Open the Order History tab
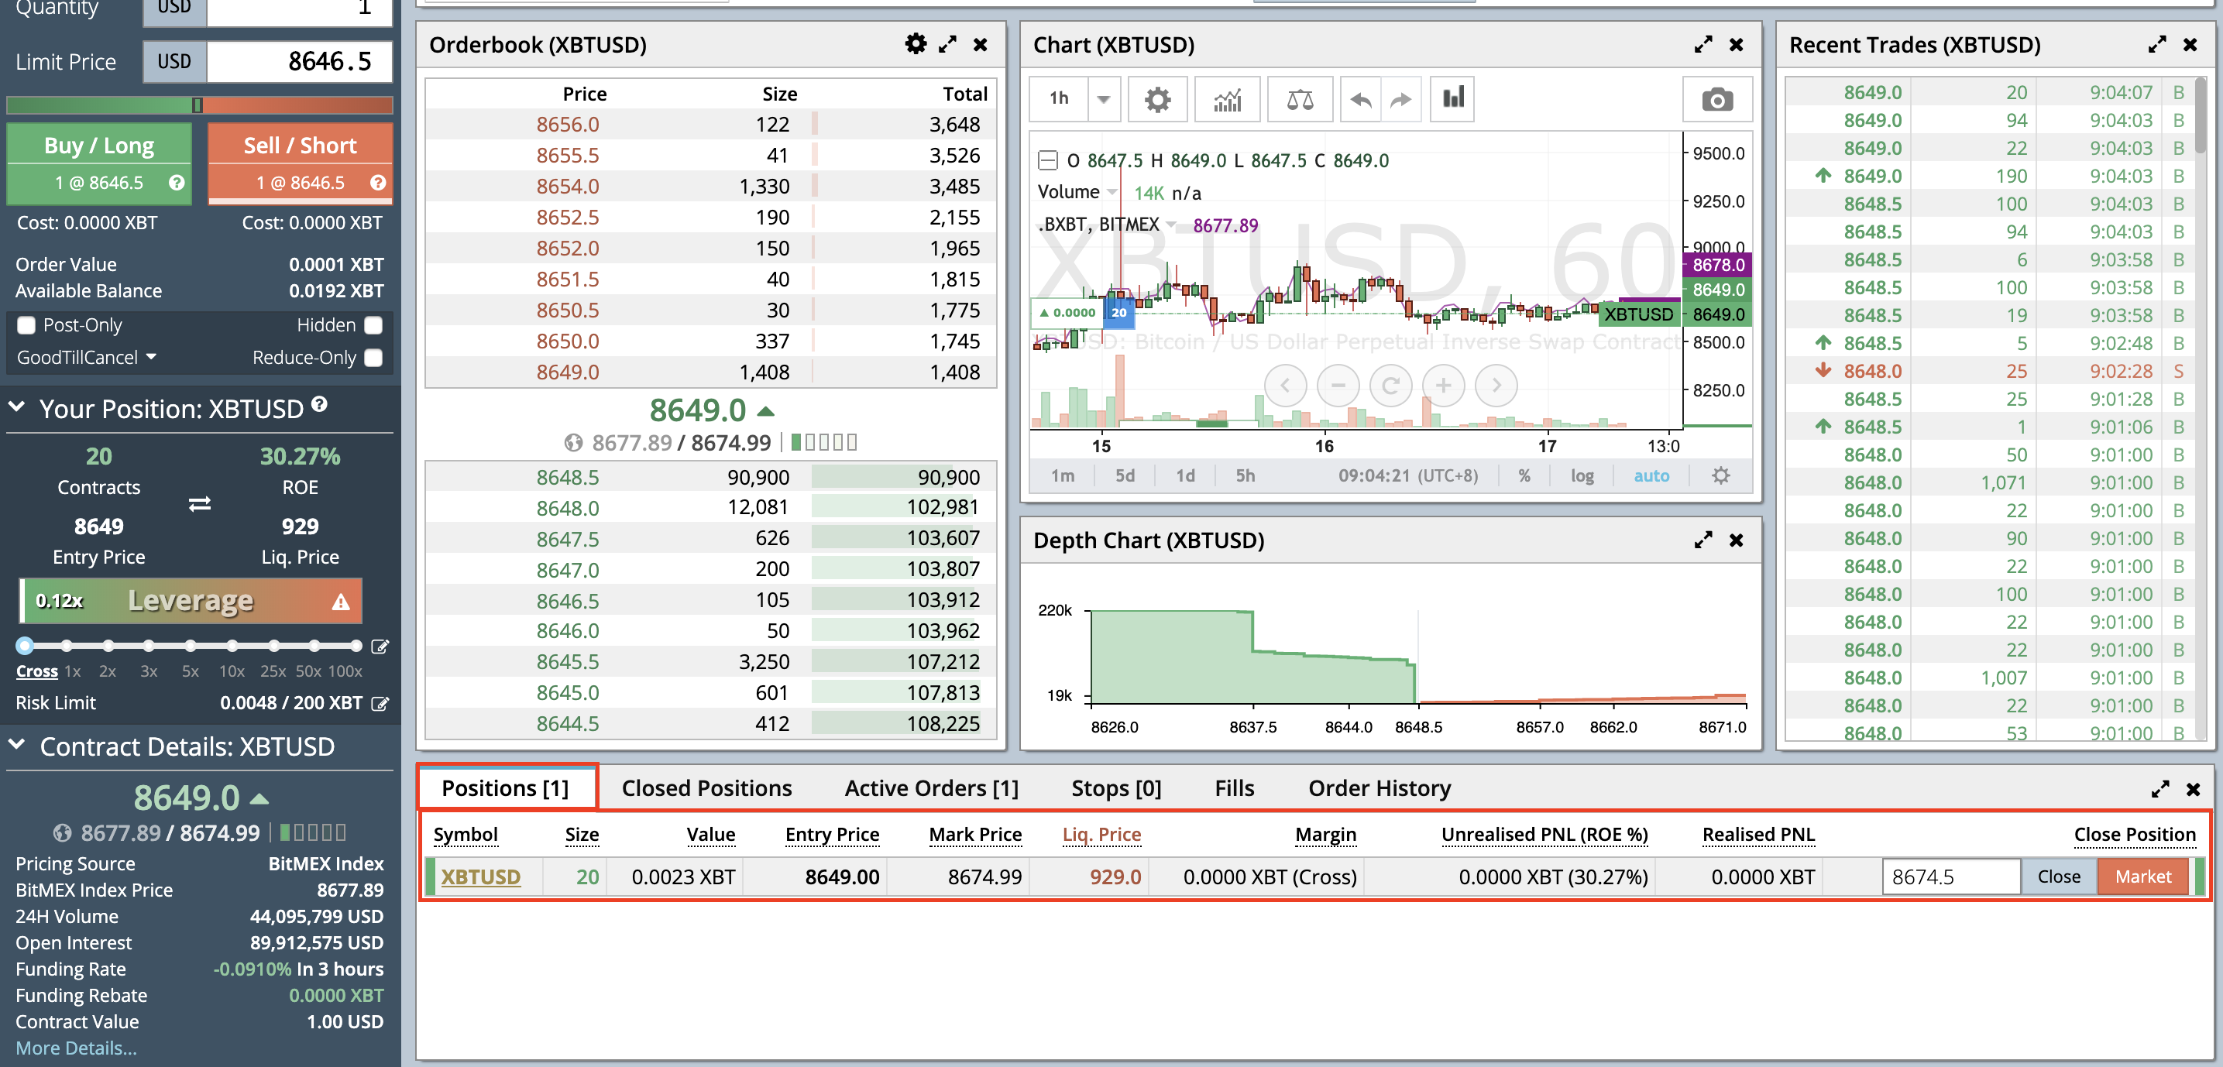2223x1067 pixels. click(x=1378, y=787)
